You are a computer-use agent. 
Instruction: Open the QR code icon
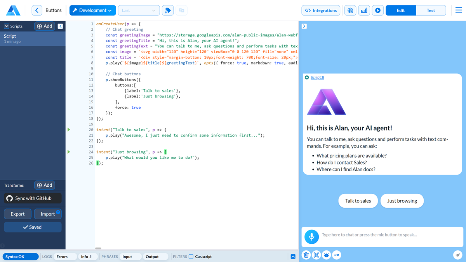pos(316,255)
